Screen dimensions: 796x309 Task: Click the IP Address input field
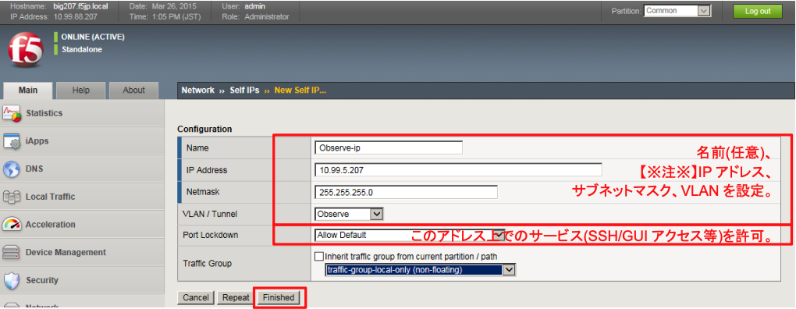458,170
